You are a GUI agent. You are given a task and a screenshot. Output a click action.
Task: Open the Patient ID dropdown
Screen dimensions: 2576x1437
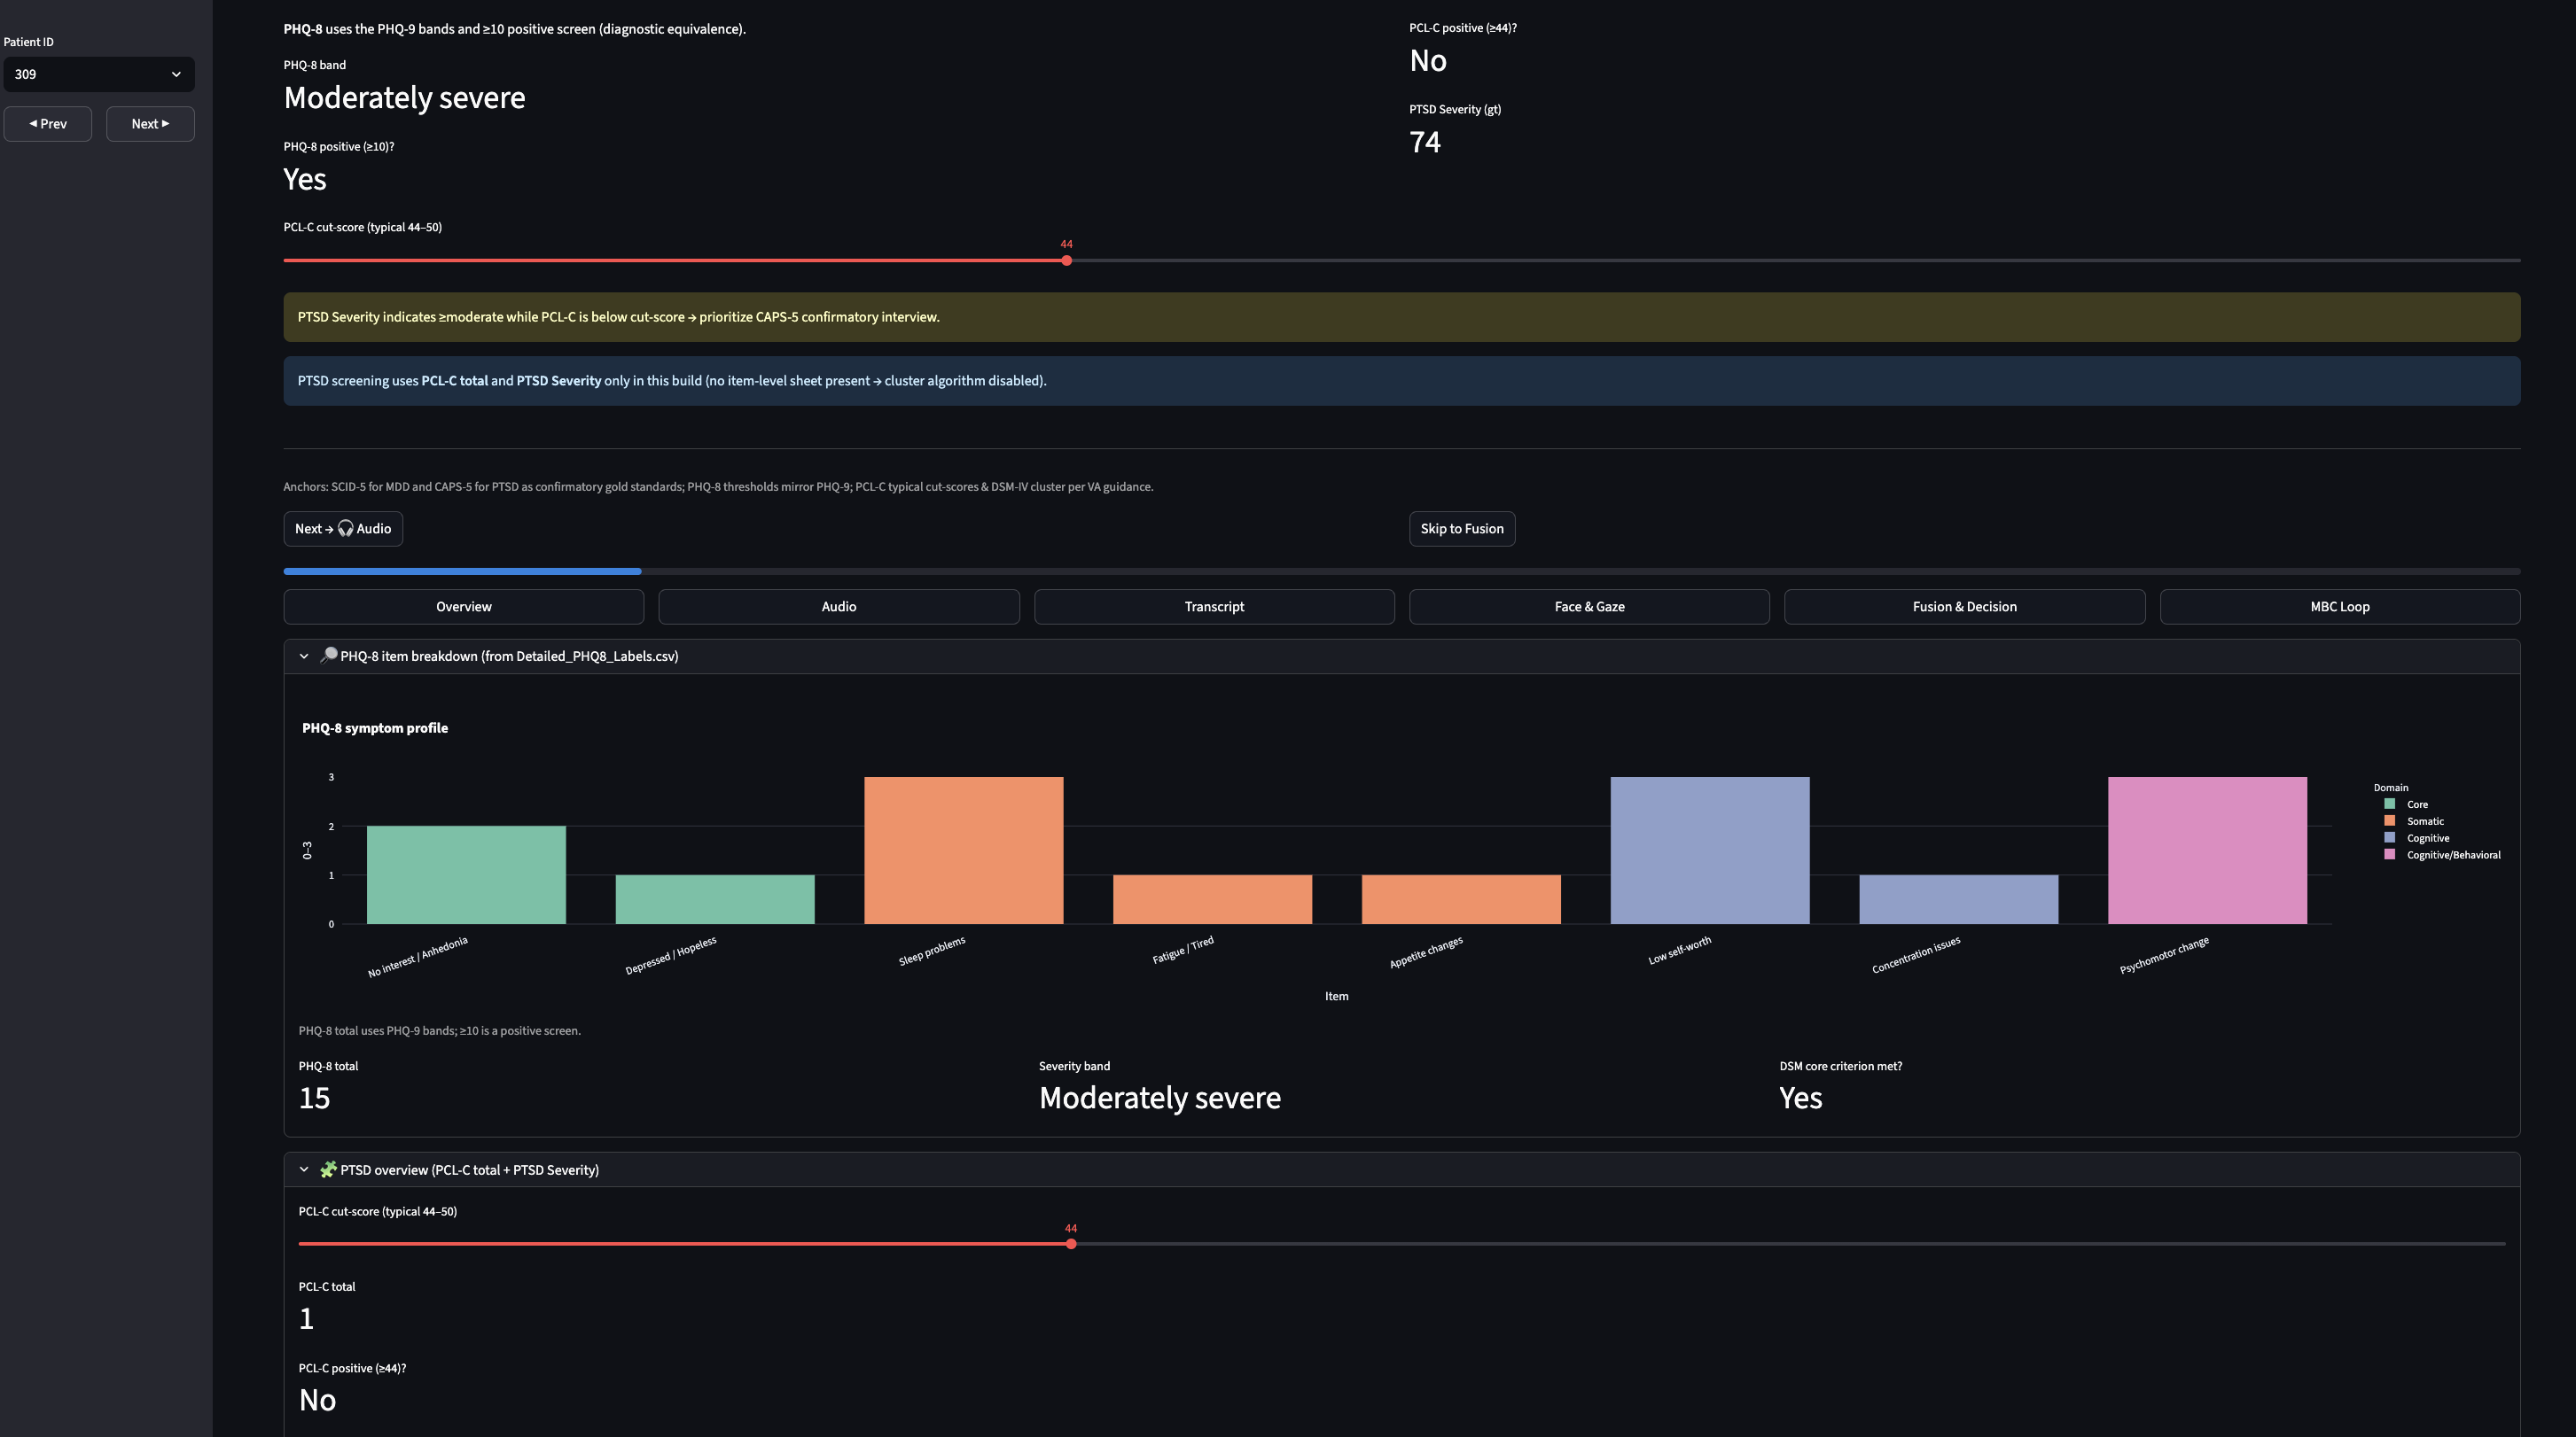tap(98, 74)
